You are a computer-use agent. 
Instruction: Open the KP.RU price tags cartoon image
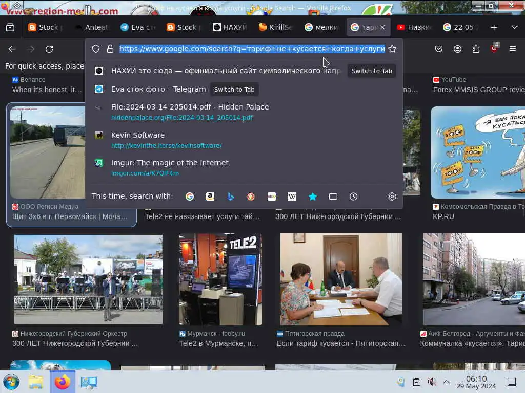pos(478,152)
